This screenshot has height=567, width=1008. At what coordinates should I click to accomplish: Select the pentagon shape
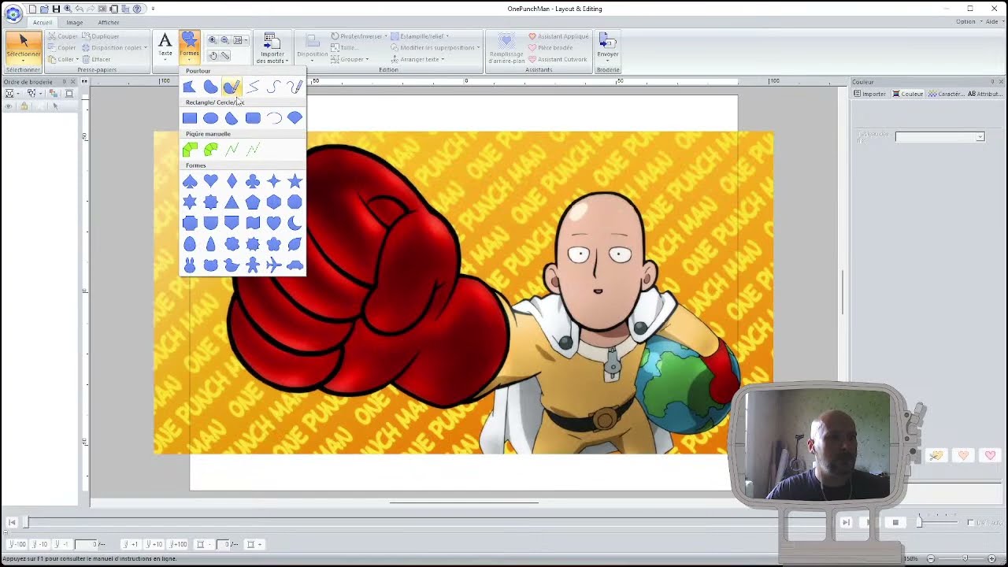253,202
